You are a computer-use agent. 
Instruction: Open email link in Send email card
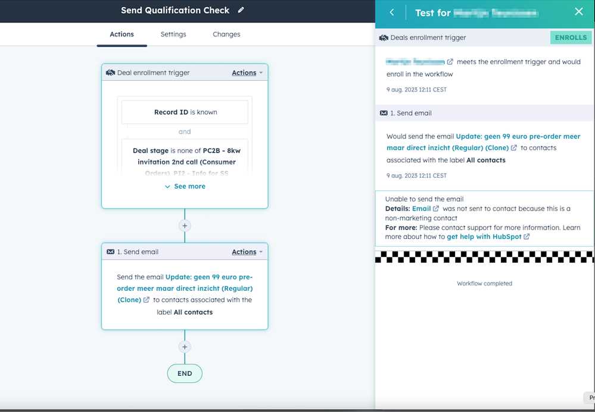click(185, 288)
